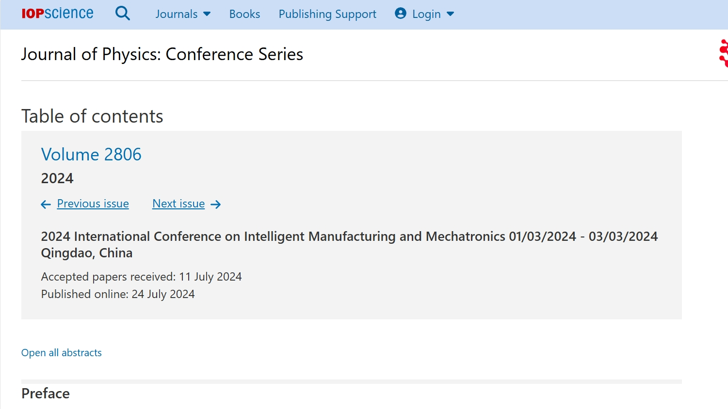Click the IOPscience logo
The width and height of the screenshot is (728, 409).
[57, 14]
